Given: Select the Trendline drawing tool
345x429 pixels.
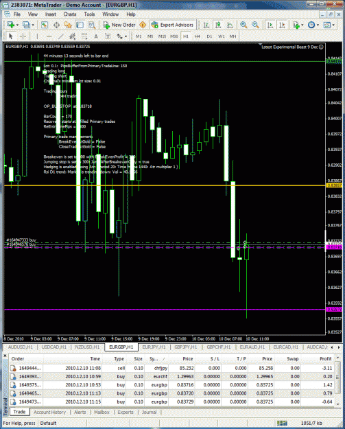Looking at the screenshot, I should click(60, 36).
